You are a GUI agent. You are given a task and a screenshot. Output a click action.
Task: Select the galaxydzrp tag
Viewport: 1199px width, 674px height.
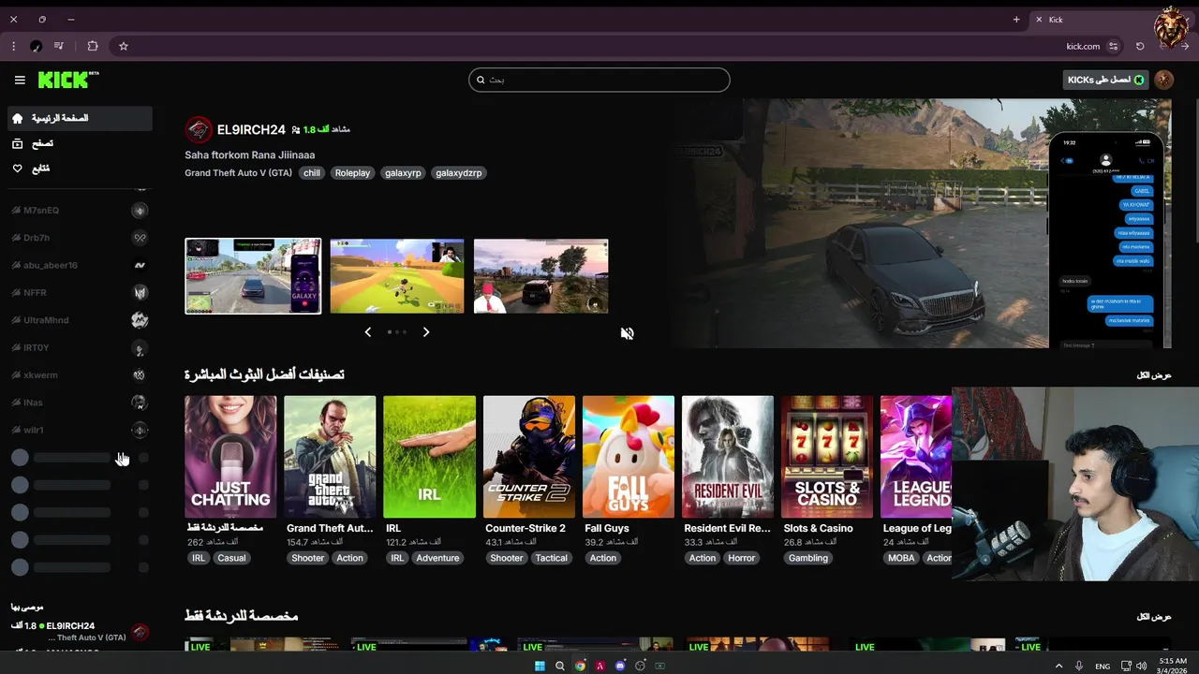[x=458, y=173]
